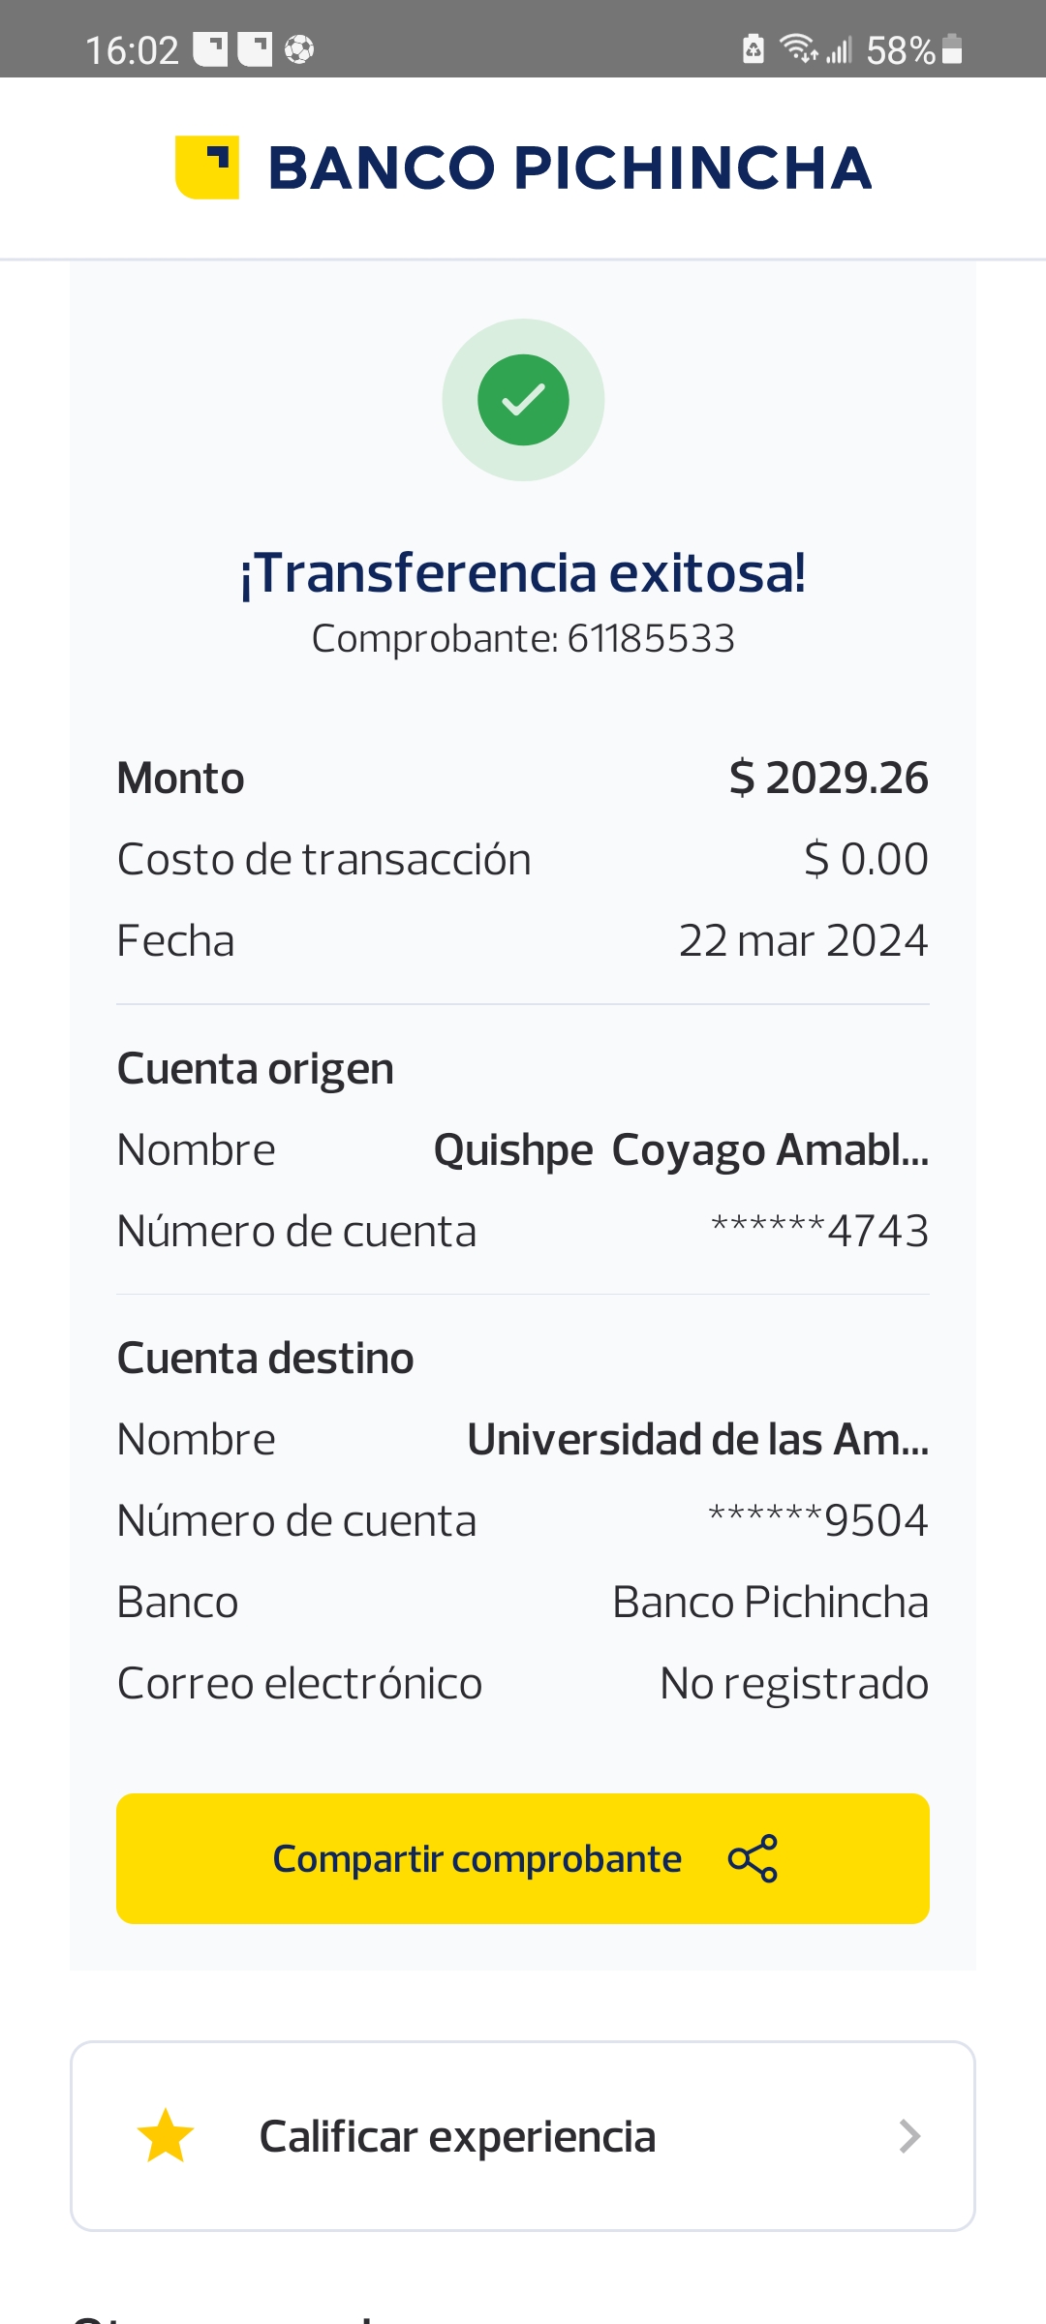Tap the Wi-Fi status bar icon
The height and width of the screenshot is (2324, 1046).
tap(799, 47)
